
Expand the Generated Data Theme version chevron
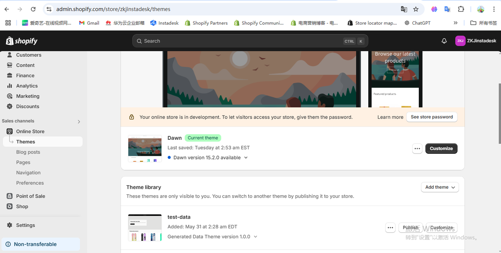(x=256, y=237)
